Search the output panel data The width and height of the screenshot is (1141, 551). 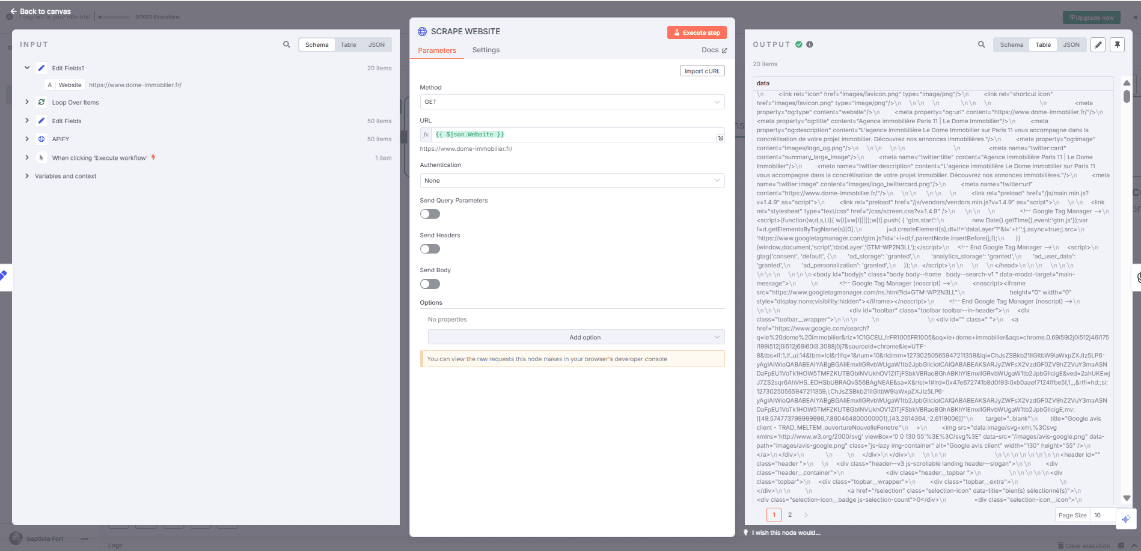point(982,44)
